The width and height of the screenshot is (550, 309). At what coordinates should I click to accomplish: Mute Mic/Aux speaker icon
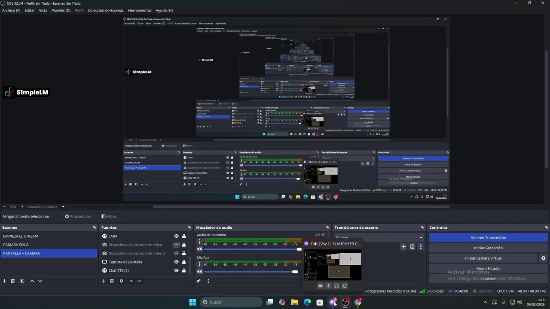[199, 271]
